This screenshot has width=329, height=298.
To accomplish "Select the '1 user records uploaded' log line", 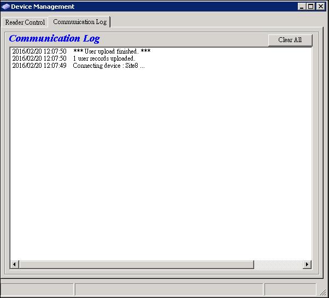I will point(74,59).
